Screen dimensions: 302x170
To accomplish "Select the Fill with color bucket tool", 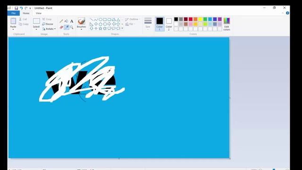I will 67,21.
